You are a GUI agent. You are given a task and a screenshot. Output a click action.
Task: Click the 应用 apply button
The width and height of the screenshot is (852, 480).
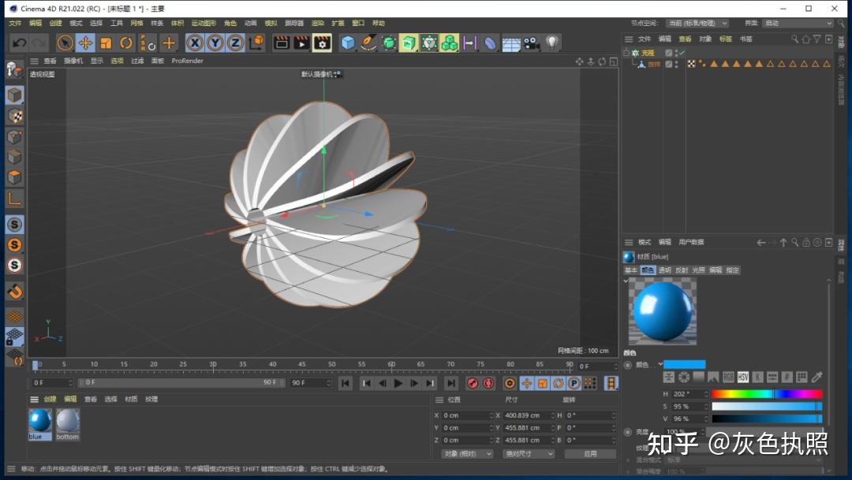tap(590, 453)
